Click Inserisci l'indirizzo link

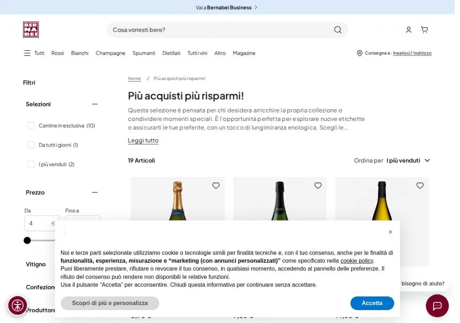[x=412, y=53]
